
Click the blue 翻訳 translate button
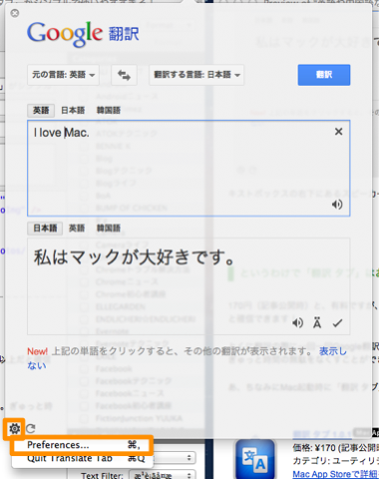pos(324,75)
